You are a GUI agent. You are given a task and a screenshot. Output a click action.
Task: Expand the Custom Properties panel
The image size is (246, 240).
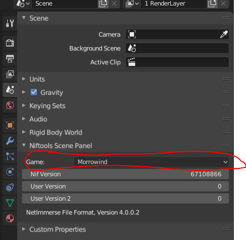[24, 229]
